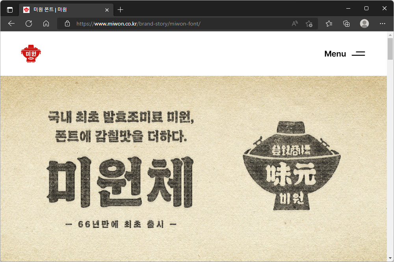The image size is (394, 262).
Task: Open Collections icon in toolbar
Action: [346, 24]
